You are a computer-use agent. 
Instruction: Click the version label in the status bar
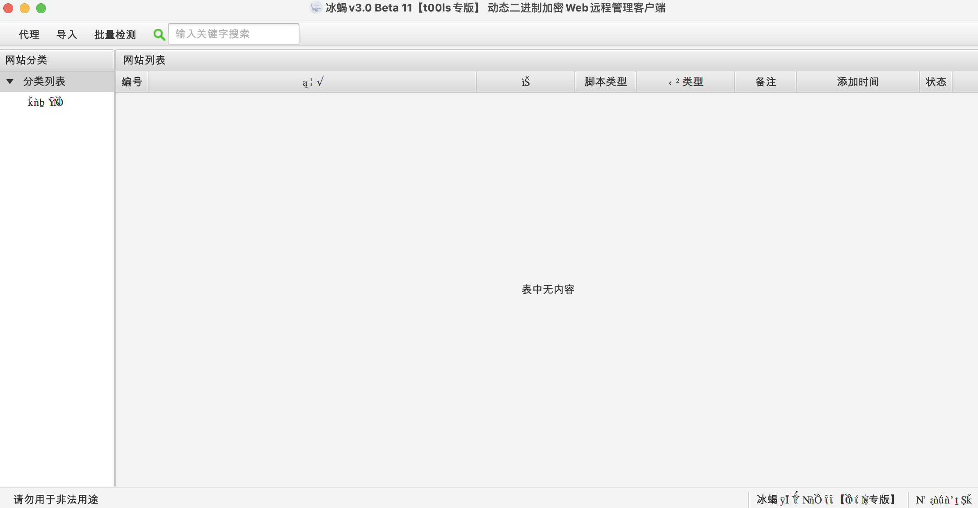tap(827, 499)
